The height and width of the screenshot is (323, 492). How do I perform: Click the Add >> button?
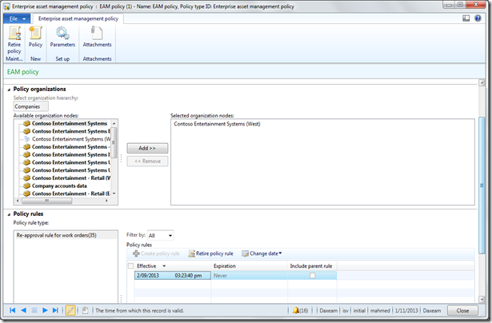(x=147, y=148)
